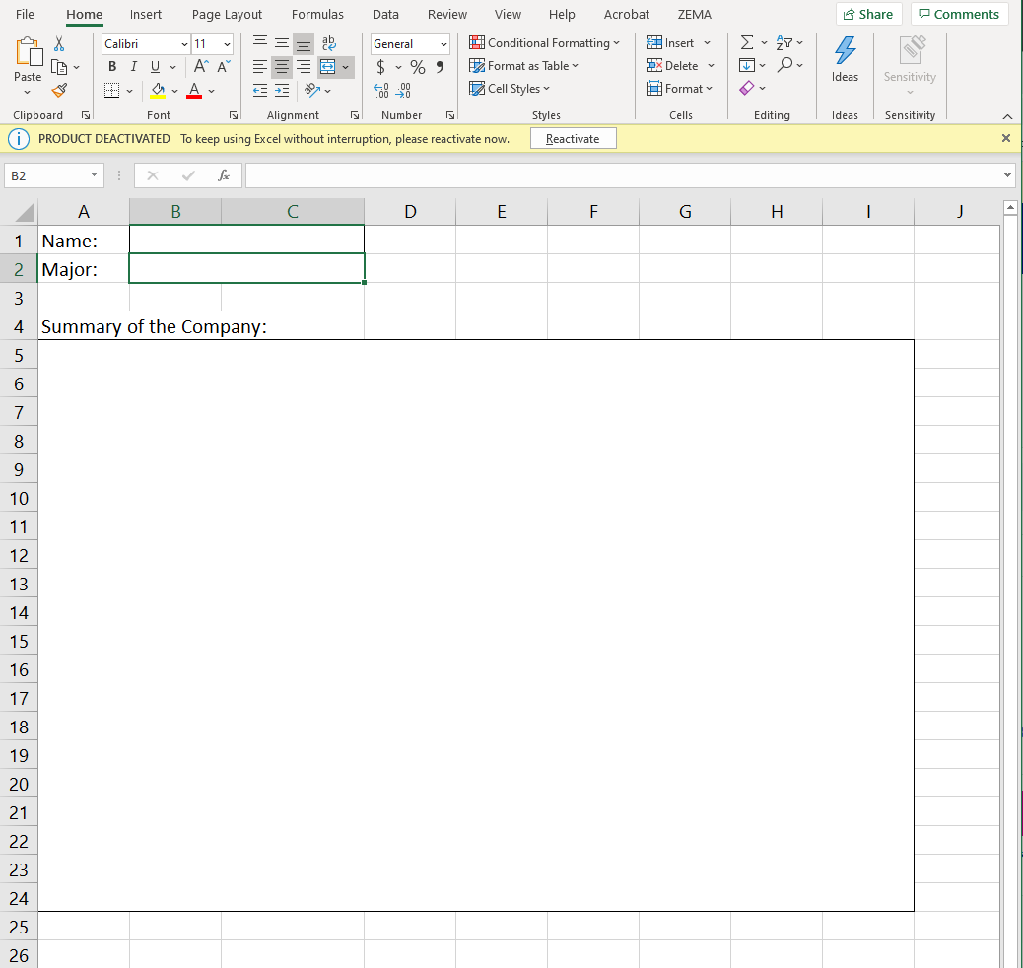Open the ZEMA ribbon tab
This screenshot has width=1023, height=968.
click(695, 14)
